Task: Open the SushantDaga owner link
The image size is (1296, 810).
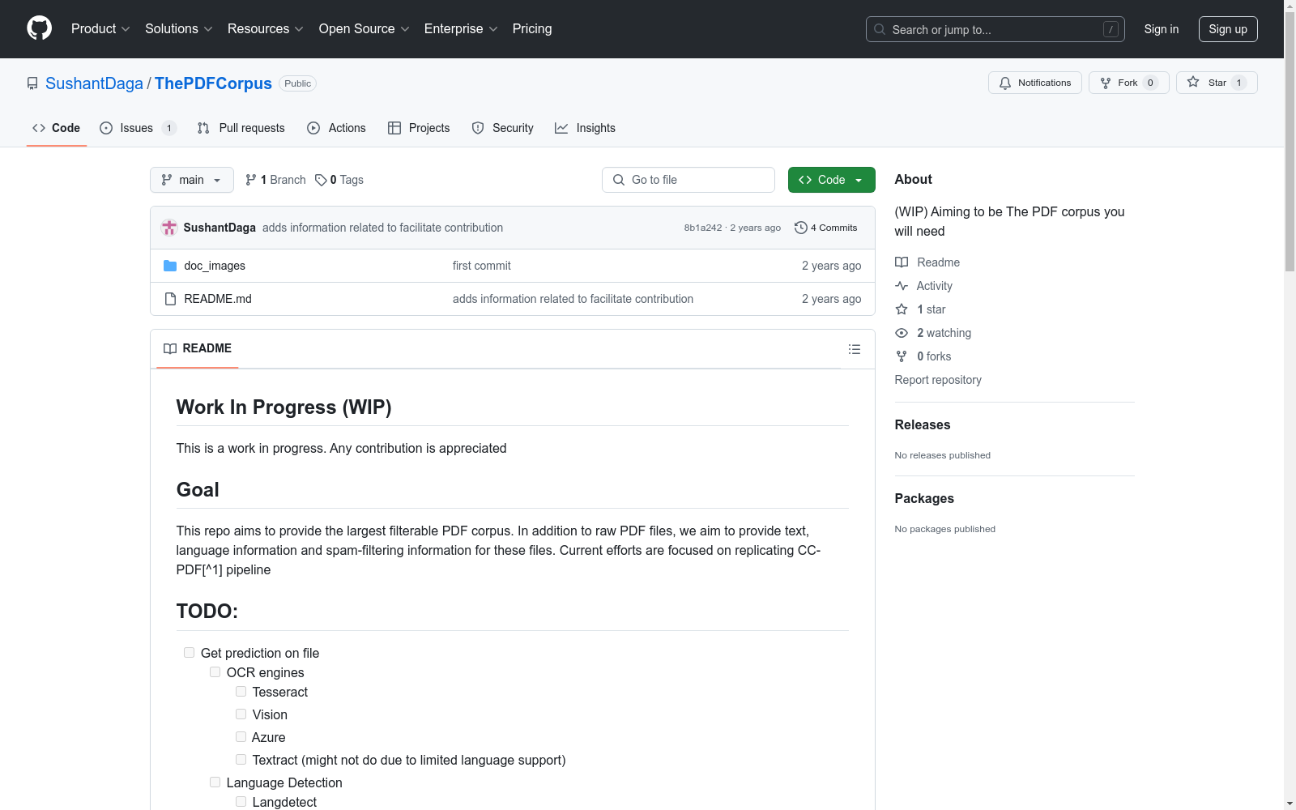Action: [94, 83]
